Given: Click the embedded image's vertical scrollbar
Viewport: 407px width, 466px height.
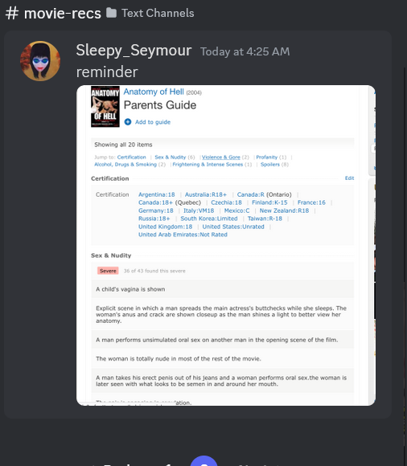Looking at the screenshot, I should (372, 131).
